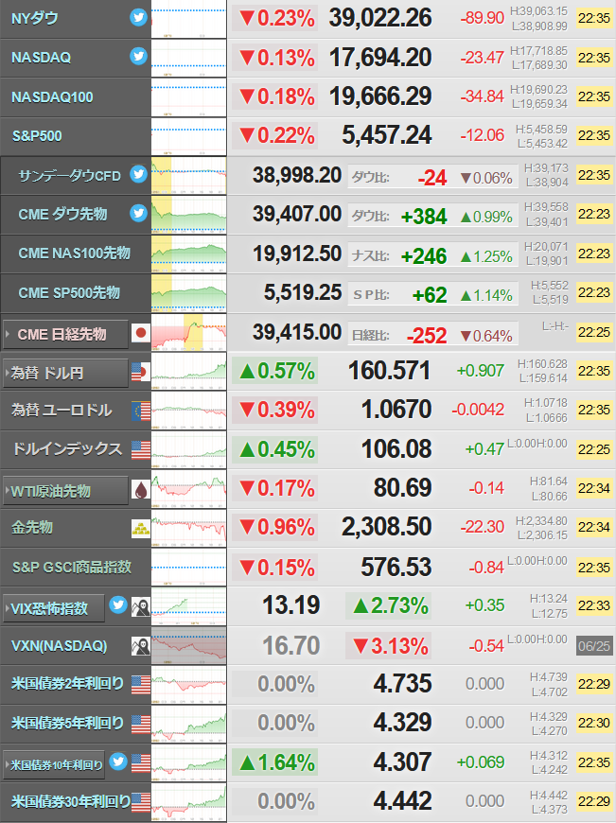Open the NYダウ row label
This screenshot has width=616, height=823.
[35, 18]
